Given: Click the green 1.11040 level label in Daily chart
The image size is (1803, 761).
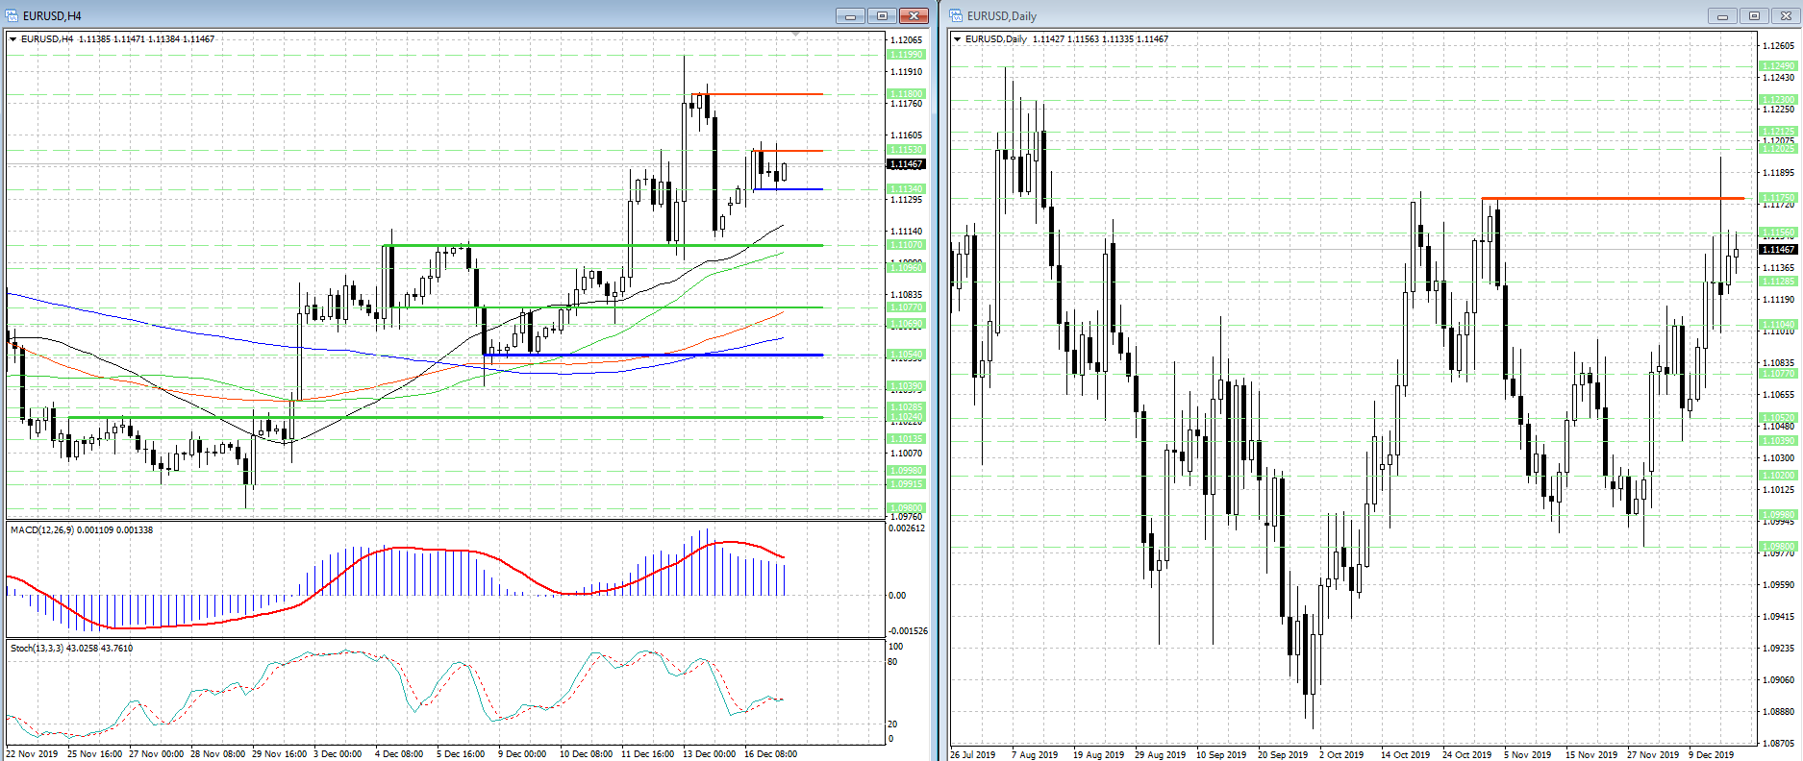Looking at the screenshot, I should [1778, 325].
